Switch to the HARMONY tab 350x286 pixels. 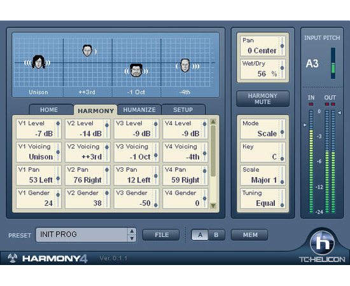click(95, 111)
